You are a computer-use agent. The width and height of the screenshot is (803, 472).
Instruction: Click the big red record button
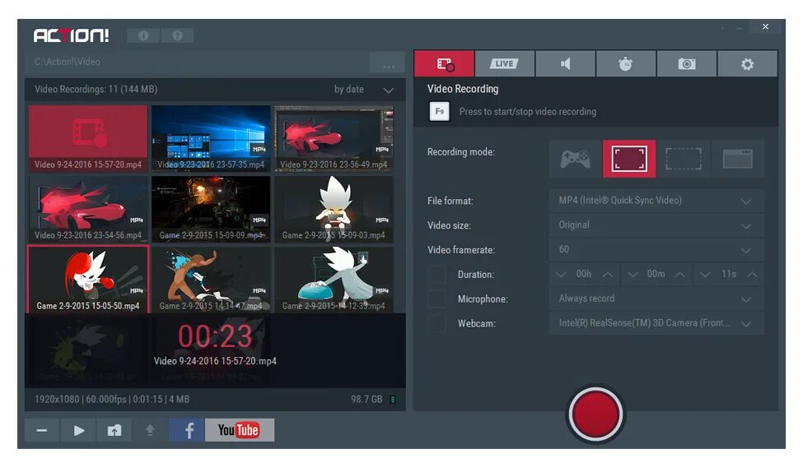click(595, 414)
